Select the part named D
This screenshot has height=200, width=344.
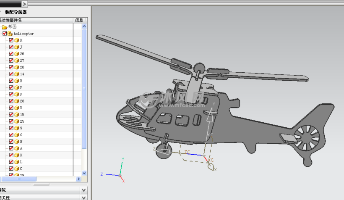click(21, 108)
